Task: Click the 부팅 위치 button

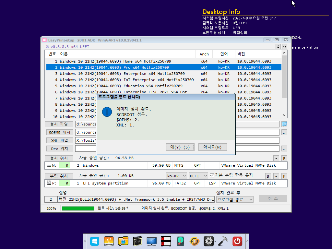Action: (x=59, y=176)
